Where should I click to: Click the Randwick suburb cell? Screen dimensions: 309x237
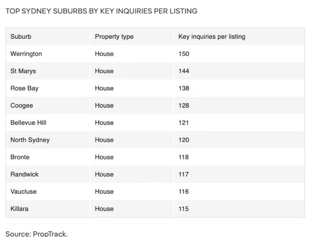[24, 174]
